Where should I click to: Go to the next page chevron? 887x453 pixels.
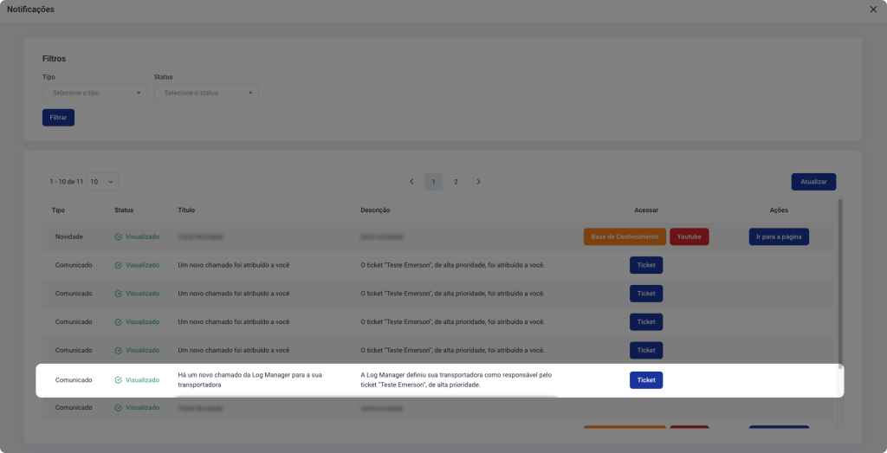click(x=478, y=182)
